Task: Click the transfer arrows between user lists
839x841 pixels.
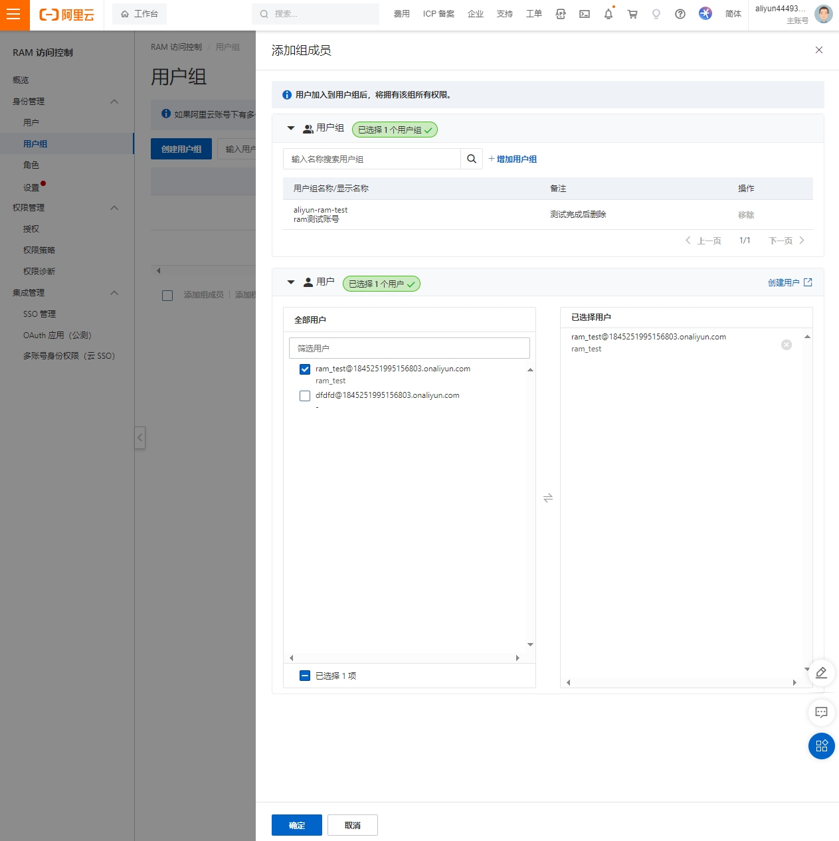Action: [x=548, y=498]
